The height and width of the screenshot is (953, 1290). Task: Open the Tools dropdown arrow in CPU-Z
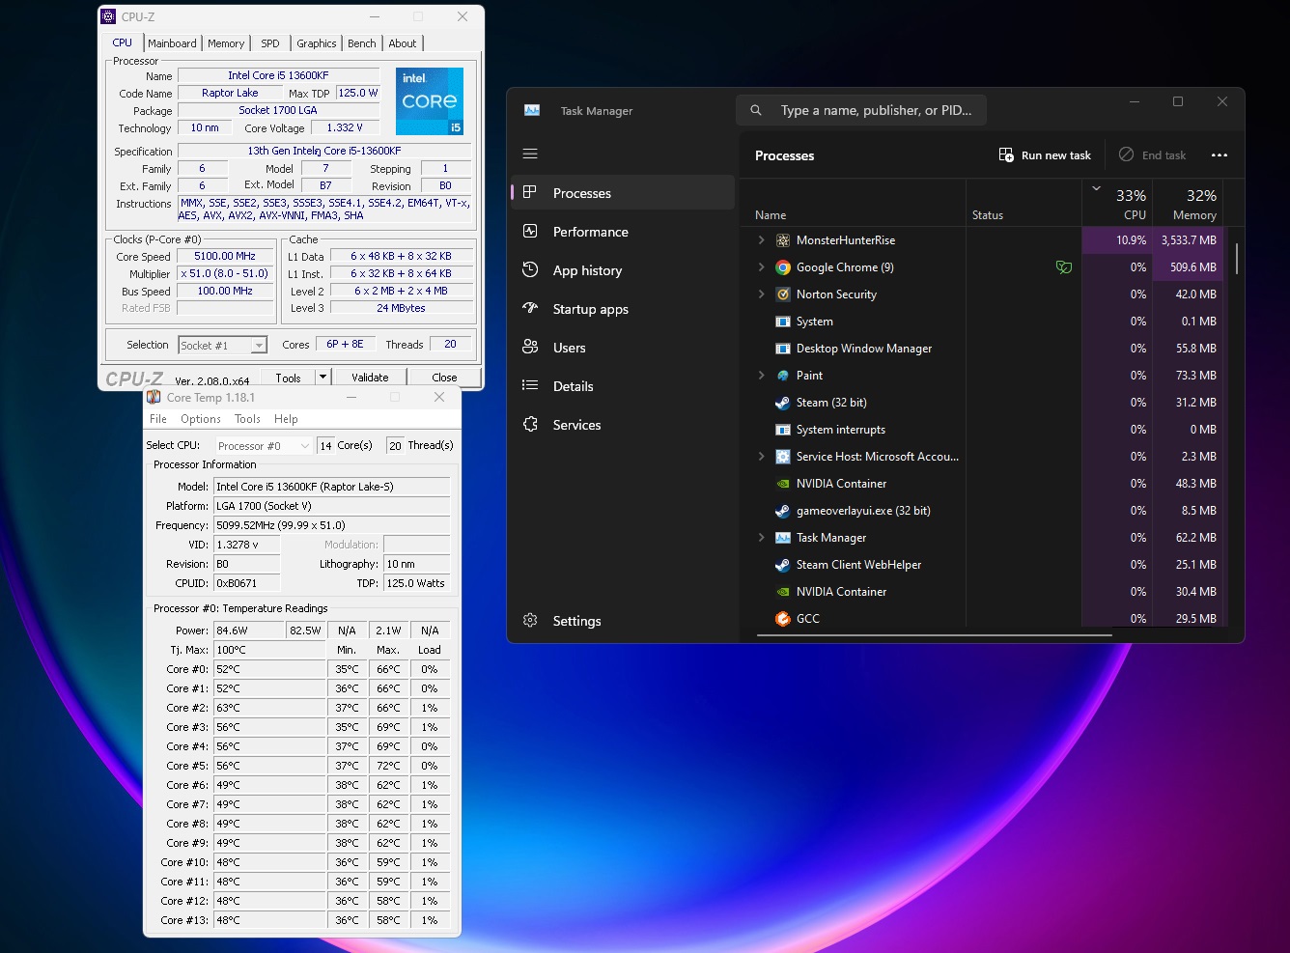click(x=322, y=378)
